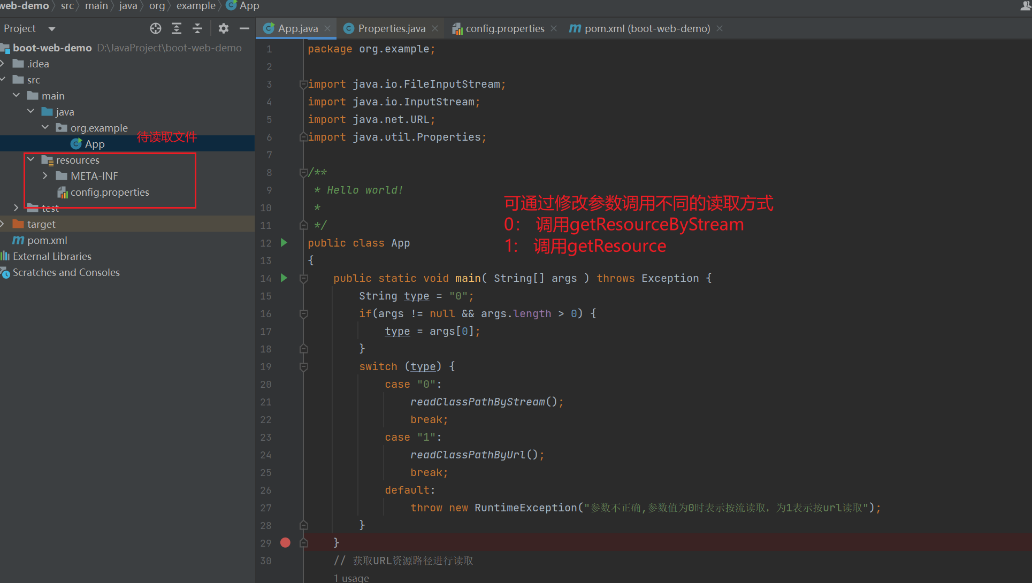Collapse the org.example package node

(45, 127)
